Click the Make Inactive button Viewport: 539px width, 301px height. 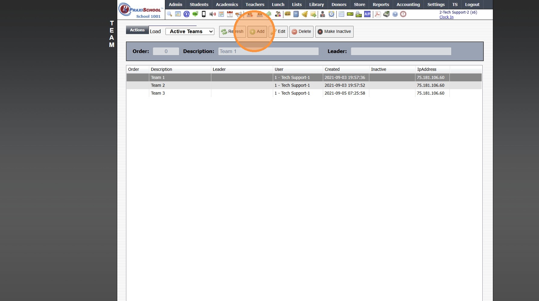[x=334, y=32]
